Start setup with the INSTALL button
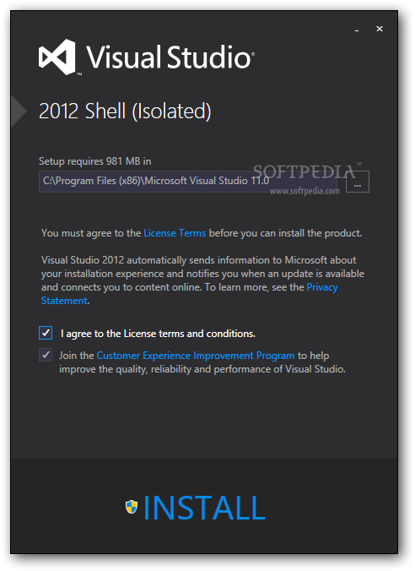 [196, 508]
